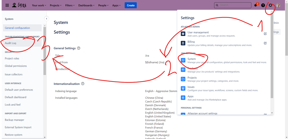288x139 pixels.
Task: Open the notifications bell icon
Action: [255, 5]
